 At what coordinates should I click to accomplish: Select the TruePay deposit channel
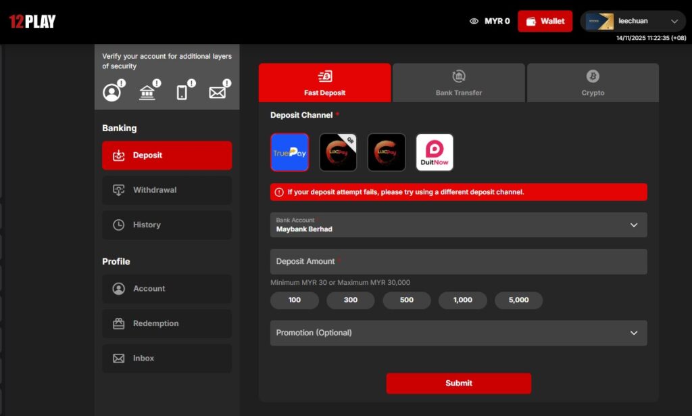[289, 152]
